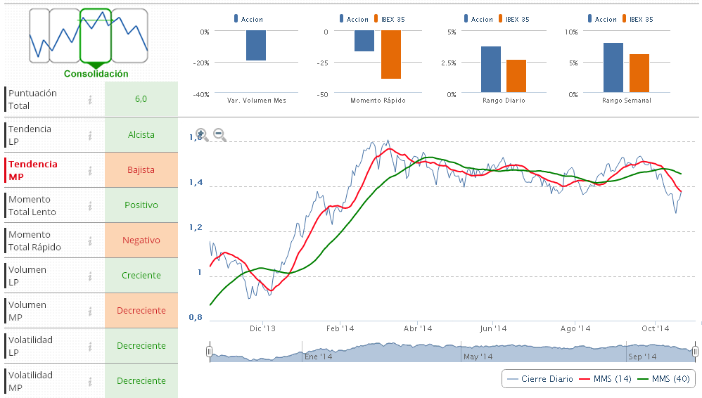This screenshot has height=398, width=702.
Task: Click the Consolidación phase label
Action: (x=96, y=73)
